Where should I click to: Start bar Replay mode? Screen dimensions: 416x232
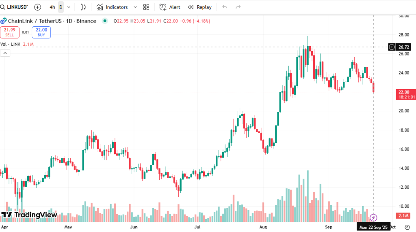(x=200, y=7)
